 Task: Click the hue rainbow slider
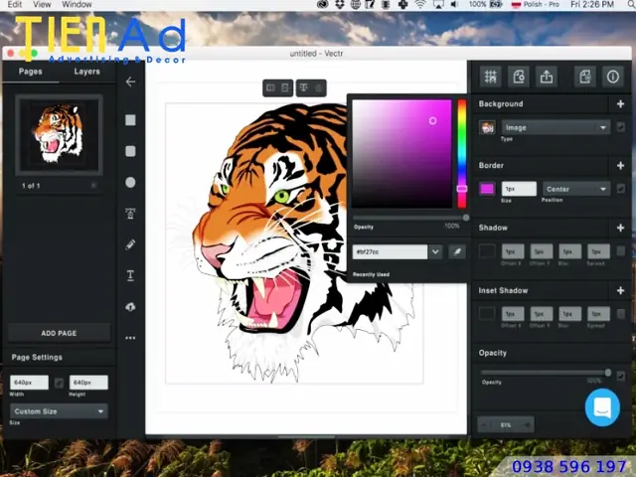(x=462, y=154)
